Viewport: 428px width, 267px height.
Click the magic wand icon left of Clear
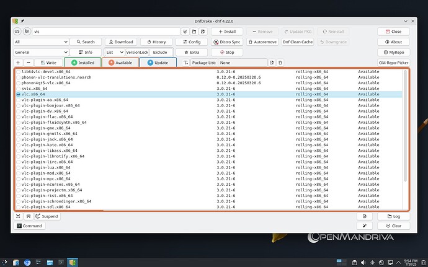click(x=365, y=226)
